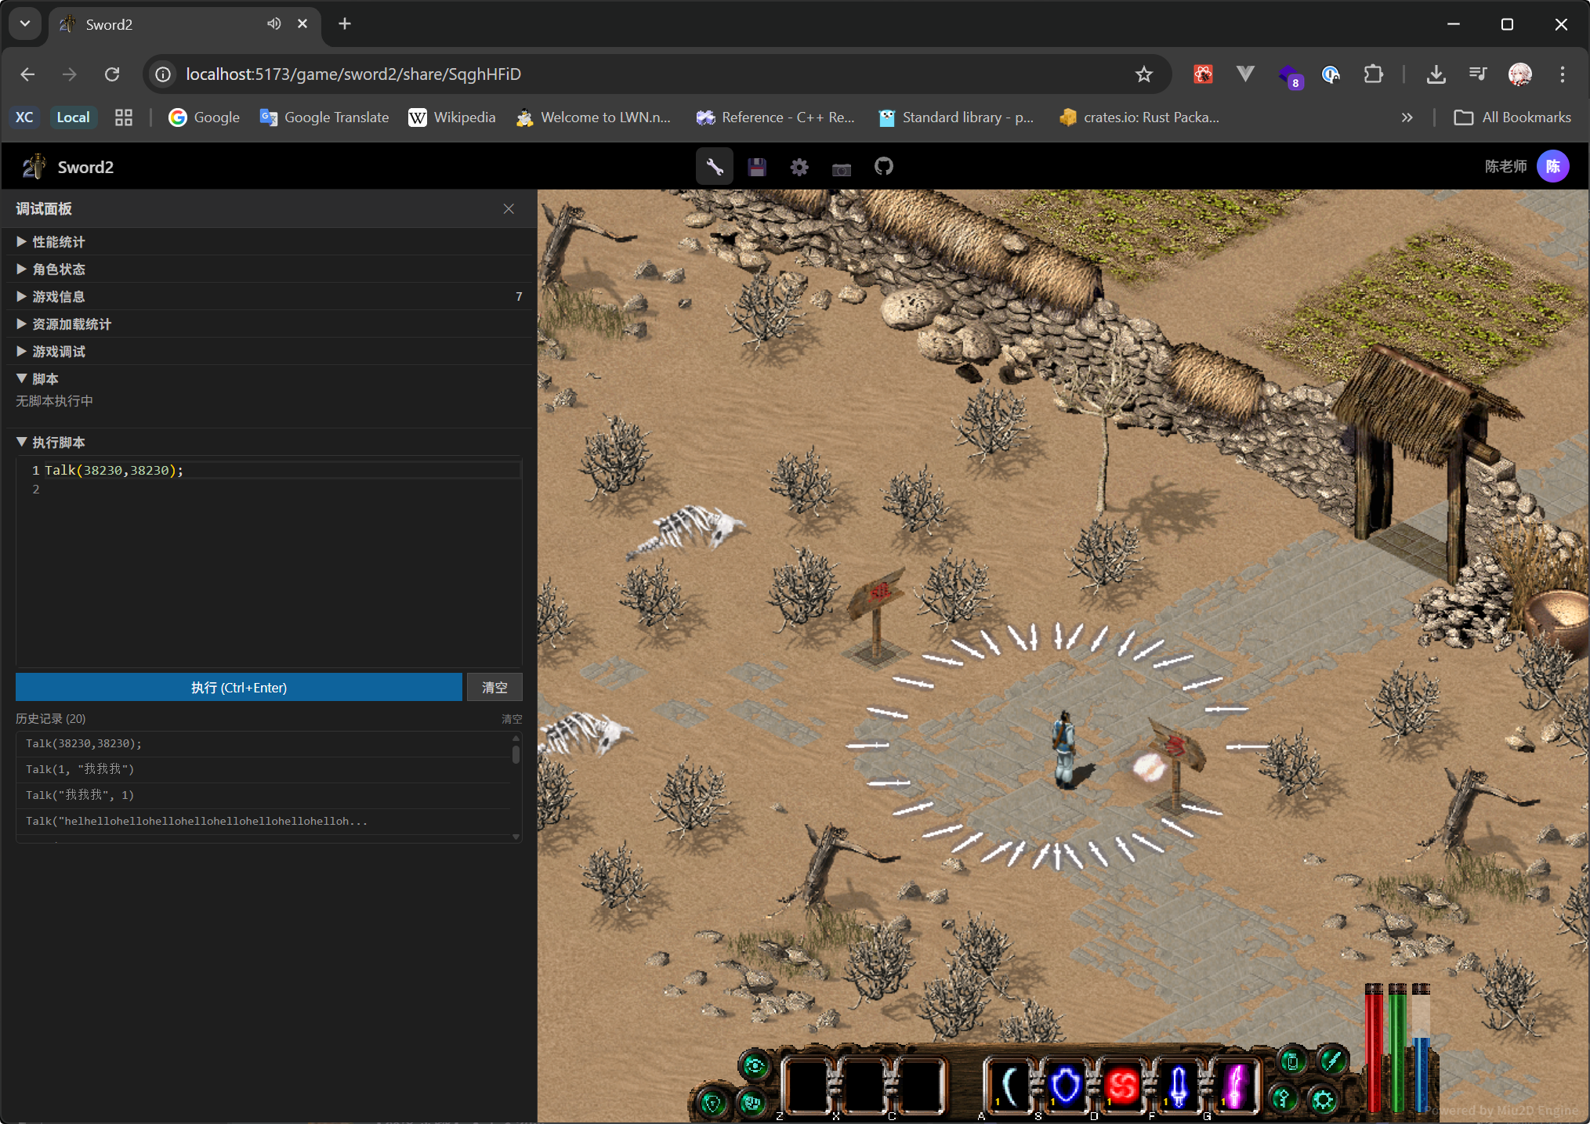The image size is (1590, 1124).
Task: Bookmark this page with star icon
Action: (x=1143, y=74)
